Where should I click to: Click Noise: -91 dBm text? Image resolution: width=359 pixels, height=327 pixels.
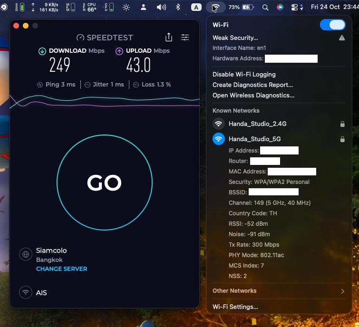249,234
